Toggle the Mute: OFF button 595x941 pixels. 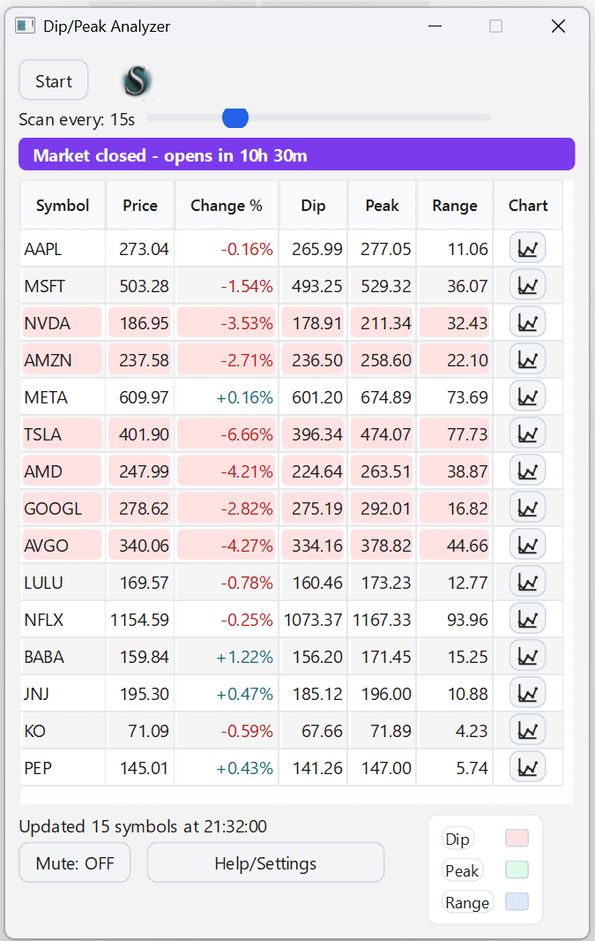pyautogui.click(x=75, y=862)
